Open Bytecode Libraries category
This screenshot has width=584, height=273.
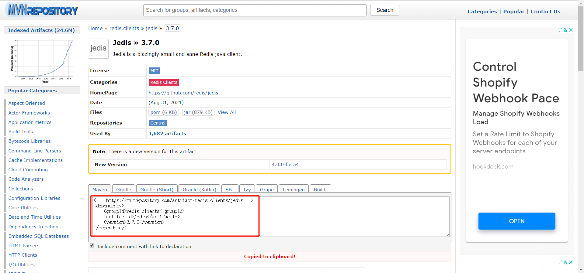pyautogui.click(x=29, y=141)
